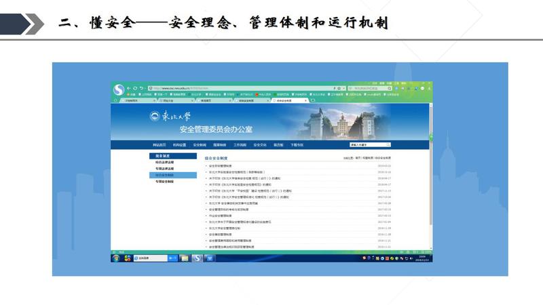Screen dimensions: 543x305
Task: Open 机构设置 in the navigation menu
Action: pyautogui.click(x=179, y=144)
